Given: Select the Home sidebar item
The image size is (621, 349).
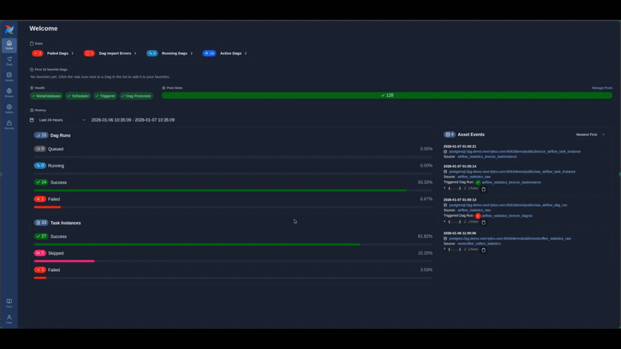Looking at the screenshot, I should [x=9, y=45].
